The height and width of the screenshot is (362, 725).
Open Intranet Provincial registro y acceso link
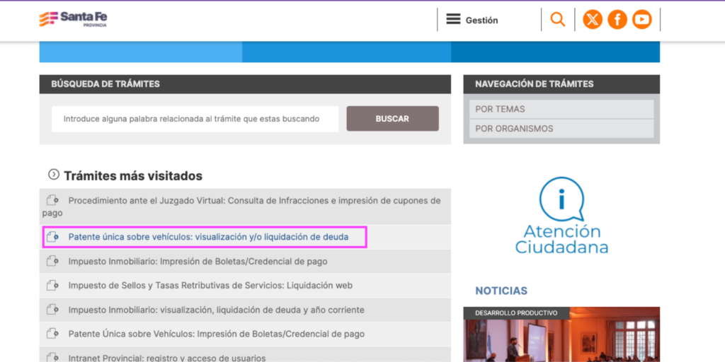tap(167, 358)
